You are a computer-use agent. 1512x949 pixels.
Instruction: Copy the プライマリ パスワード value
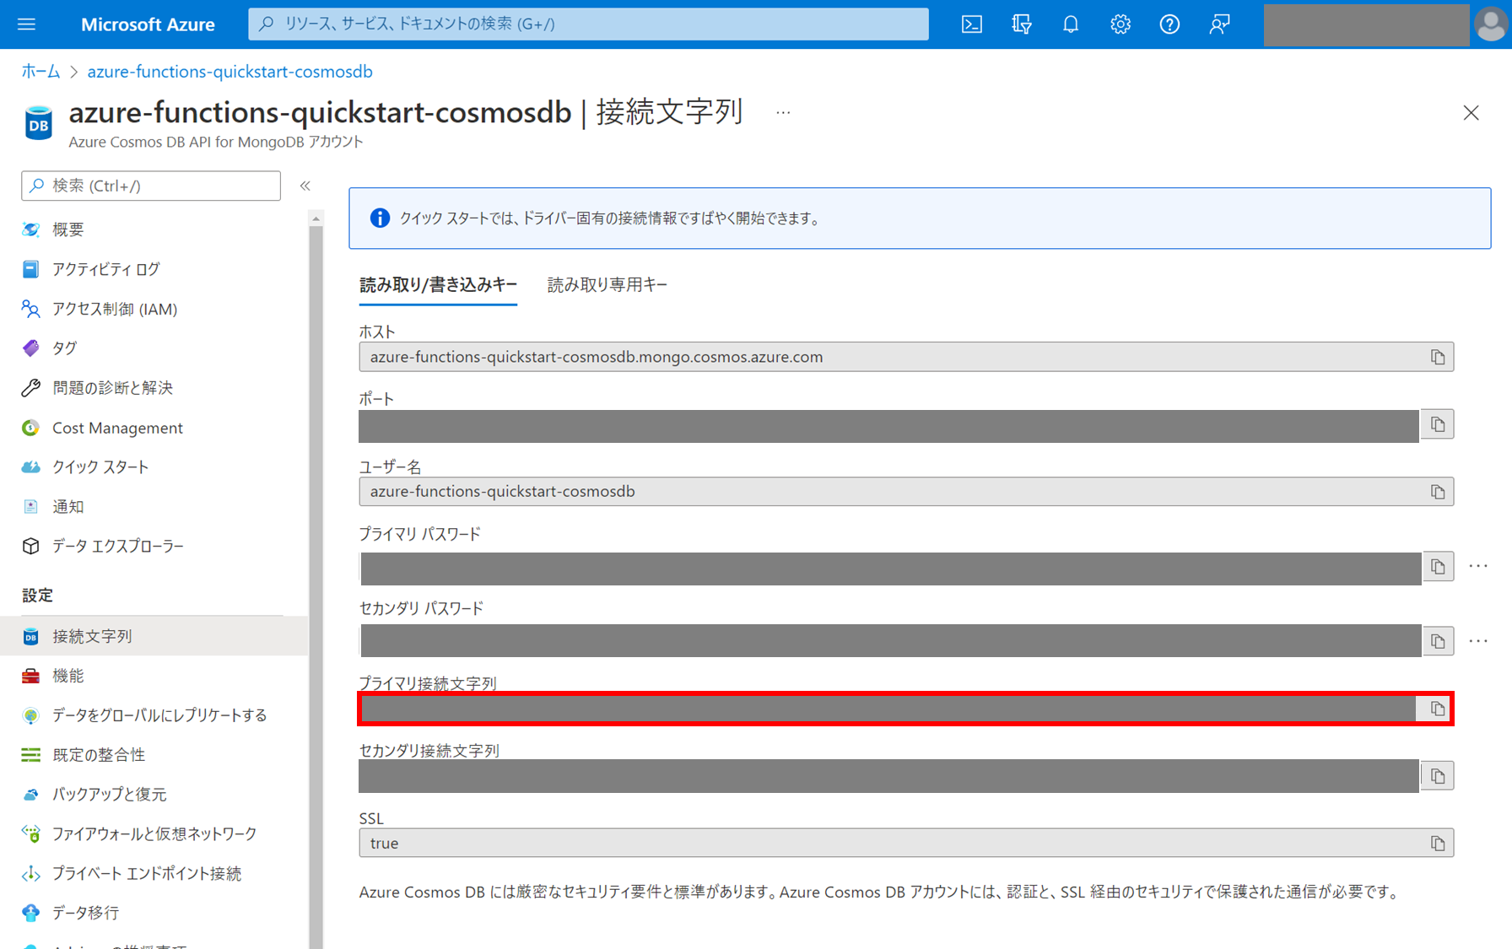[1438, 567]
